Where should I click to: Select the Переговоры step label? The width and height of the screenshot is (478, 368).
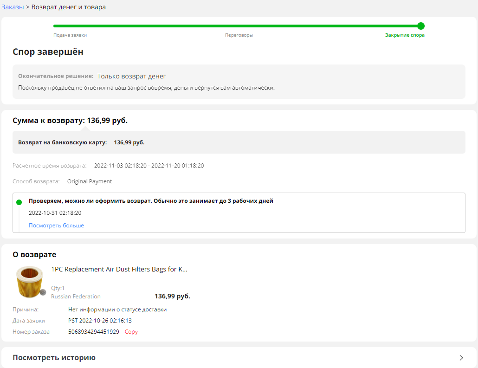[x=239, y=35]
